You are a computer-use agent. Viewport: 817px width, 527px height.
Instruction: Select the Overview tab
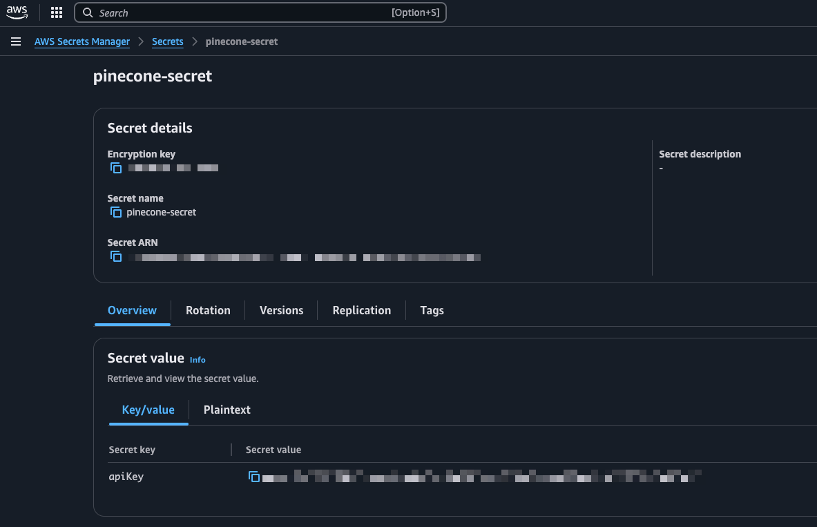132,310
